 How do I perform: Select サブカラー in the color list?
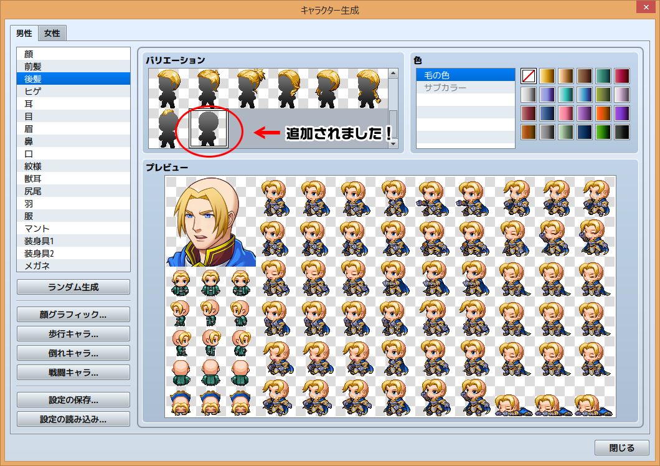(466, 88)
